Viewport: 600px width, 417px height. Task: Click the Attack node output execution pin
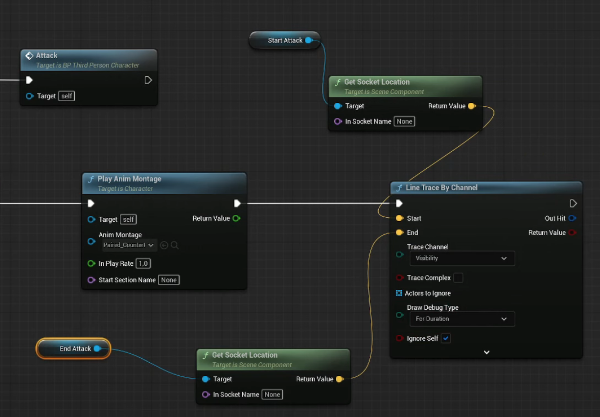click(x=148, y=80)
